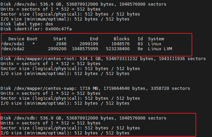Click start sector value '2099200'
Viewport: 212px width, 137px height.
click(x=57, y=49)
